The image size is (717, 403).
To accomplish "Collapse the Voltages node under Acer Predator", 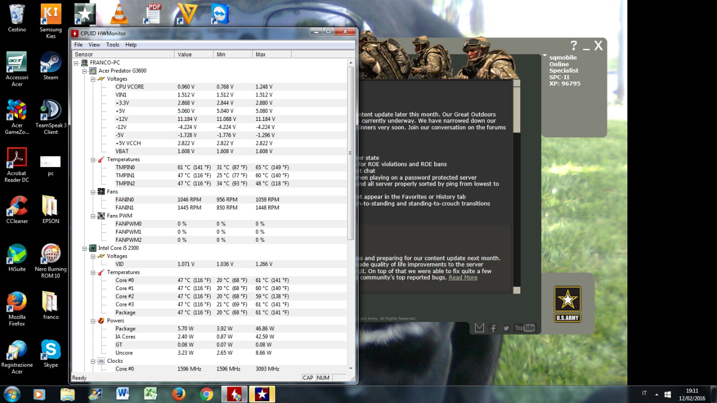I will click(93, 79).
